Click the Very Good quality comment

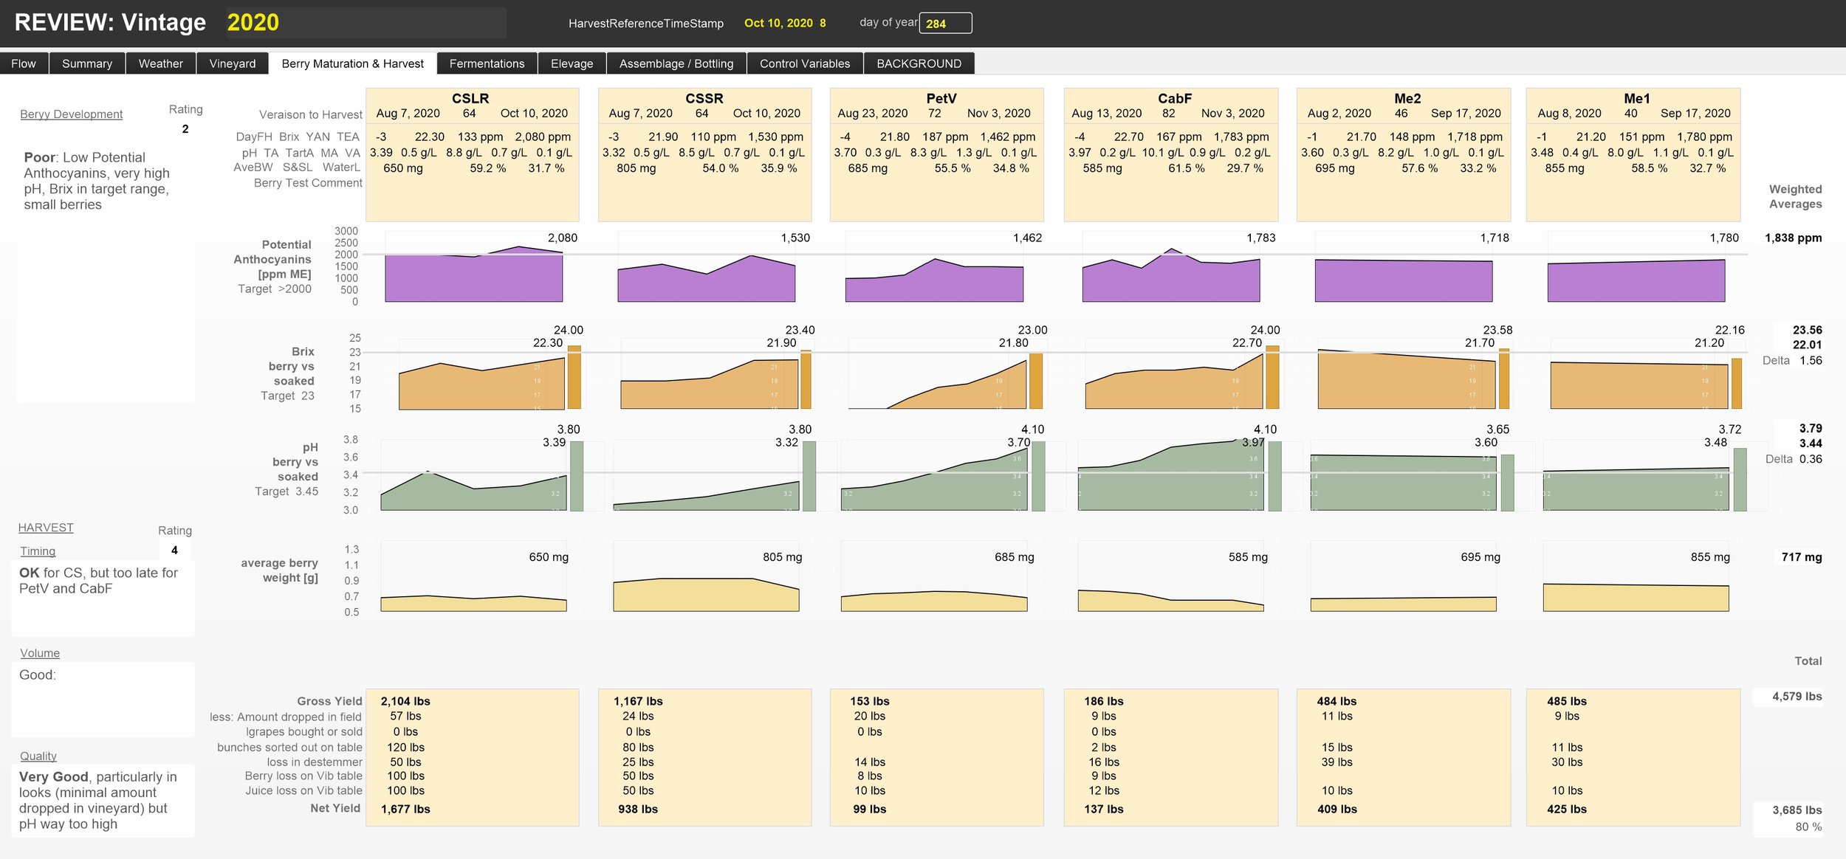[x=103, y=801]
